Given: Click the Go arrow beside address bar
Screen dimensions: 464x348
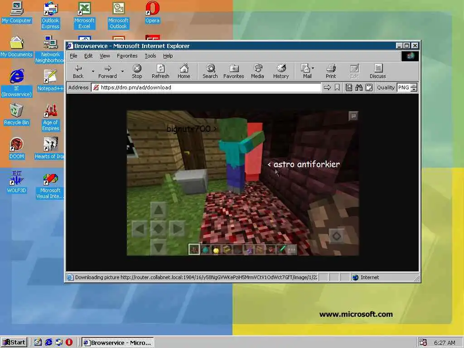Looking at the screenshot, I should coord(327,87).
